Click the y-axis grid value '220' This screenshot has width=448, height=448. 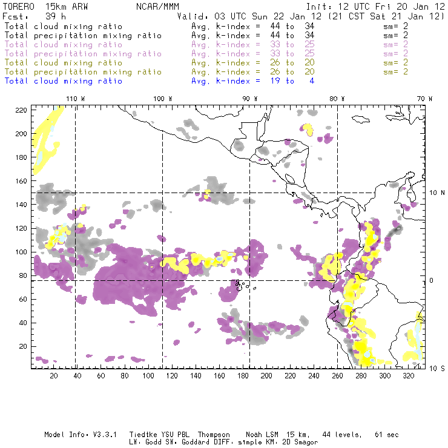pos(21,110)
